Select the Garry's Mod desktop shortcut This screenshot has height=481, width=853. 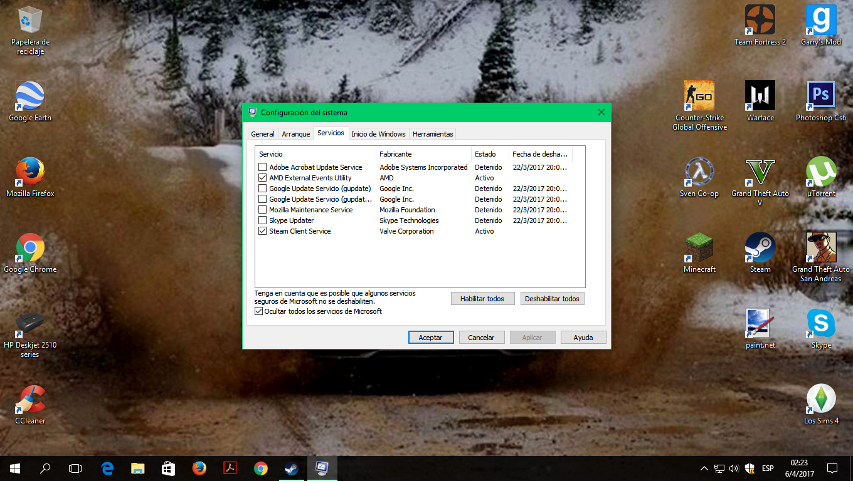(821, 26)
